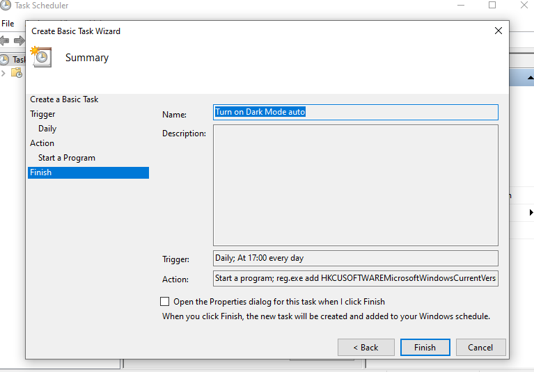This screenshot has width=534, height=372.
Task: Expand the library tree node chevron
Action: pos(3,73)
